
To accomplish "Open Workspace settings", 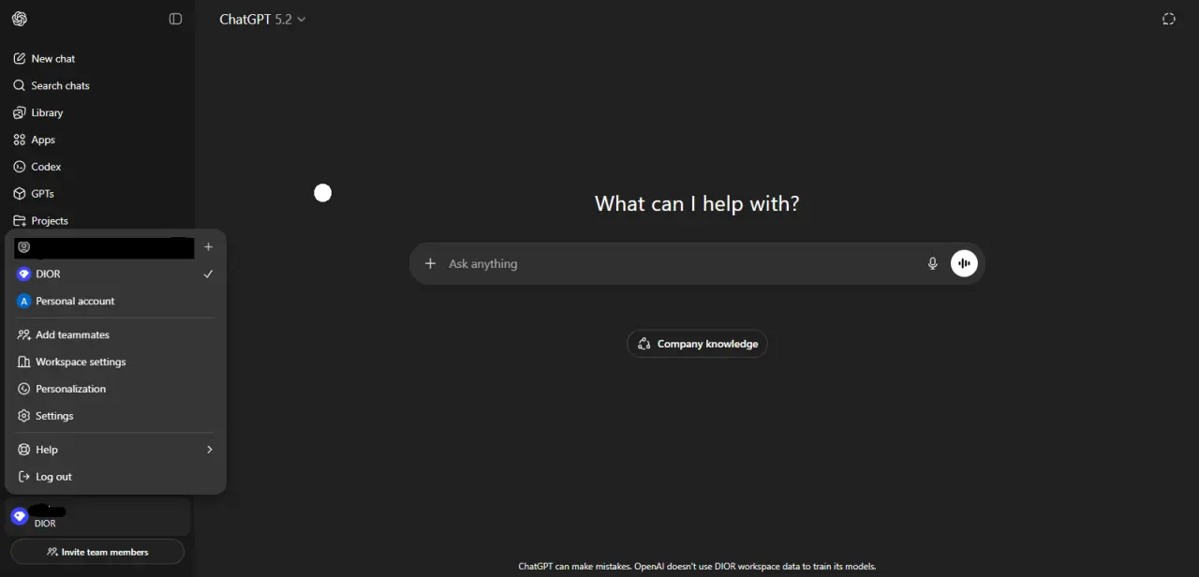I will [115, 362].
